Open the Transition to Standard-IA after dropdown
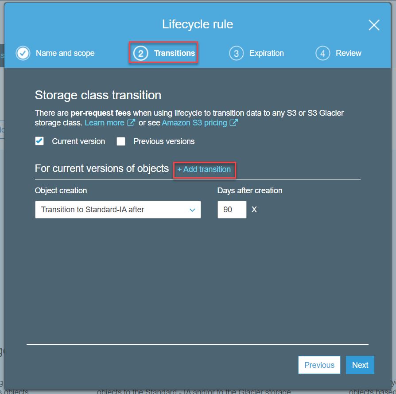 point(118,210)
